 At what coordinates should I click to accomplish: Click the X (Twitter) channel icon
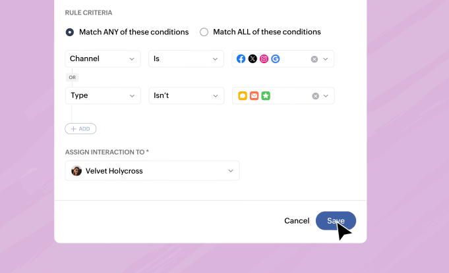pyautogui.click(x=253, y=59)
